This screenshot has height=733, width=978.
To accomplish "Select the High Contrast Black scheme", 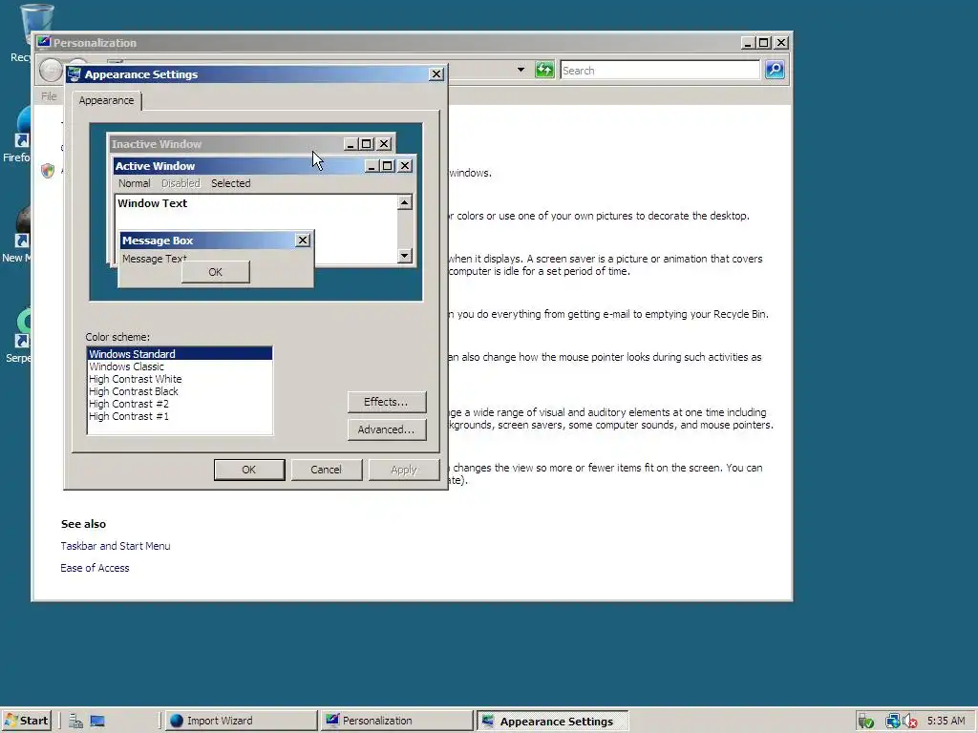I will click(x=180, y=391).
